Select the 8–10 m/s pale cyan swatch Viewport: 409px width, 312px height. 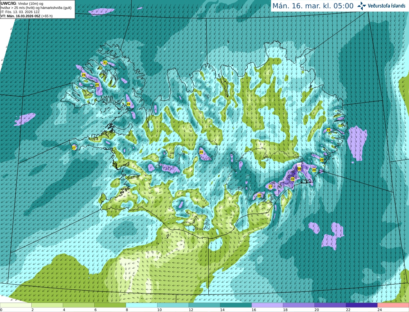point(142,305)
